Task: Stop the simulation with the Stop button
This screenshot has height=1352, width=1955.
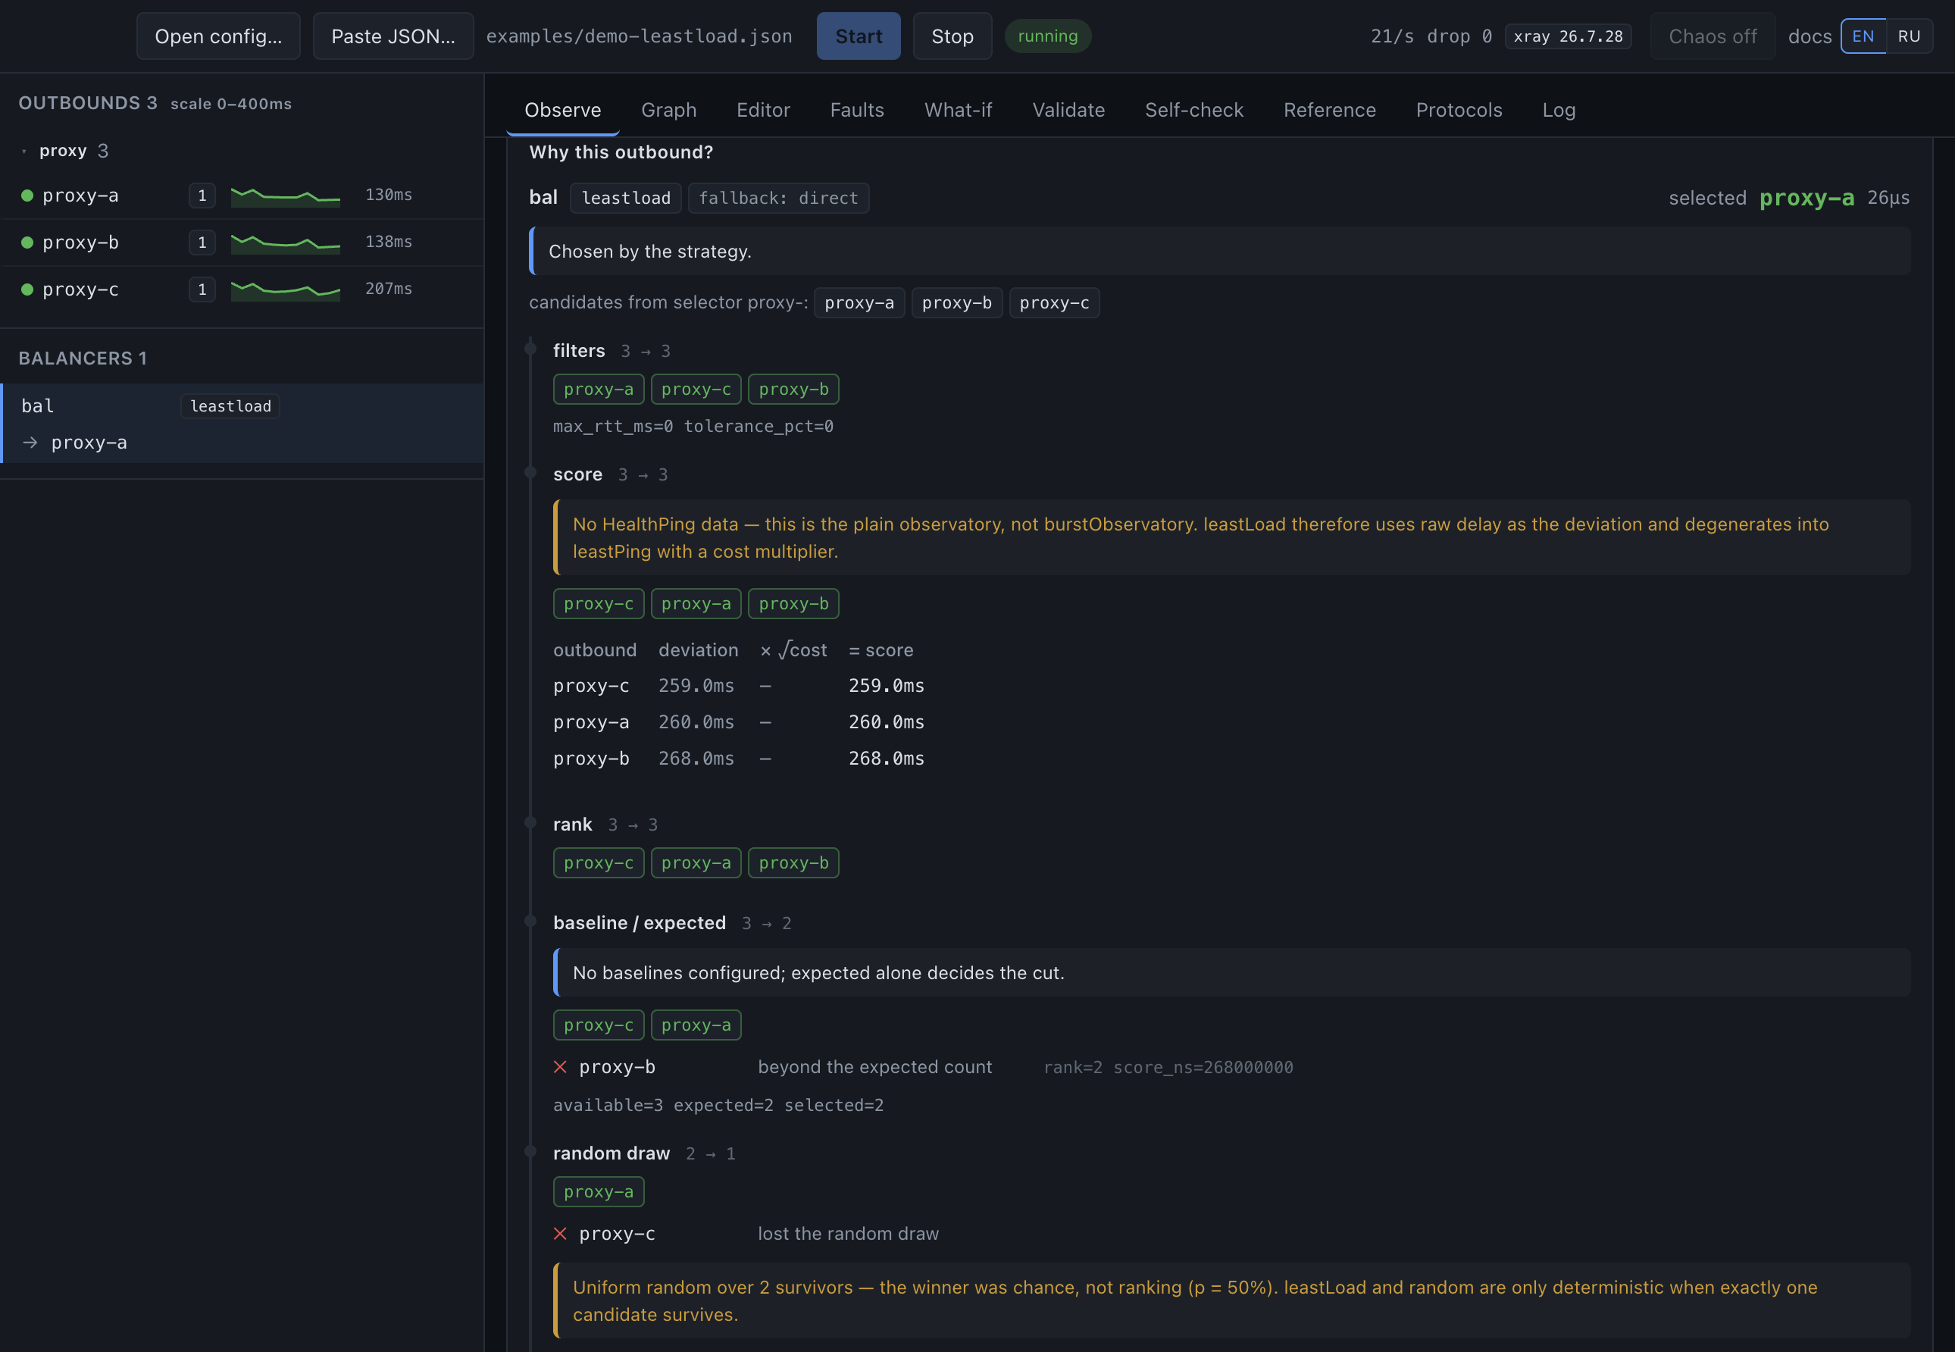Action: point(953,36)
